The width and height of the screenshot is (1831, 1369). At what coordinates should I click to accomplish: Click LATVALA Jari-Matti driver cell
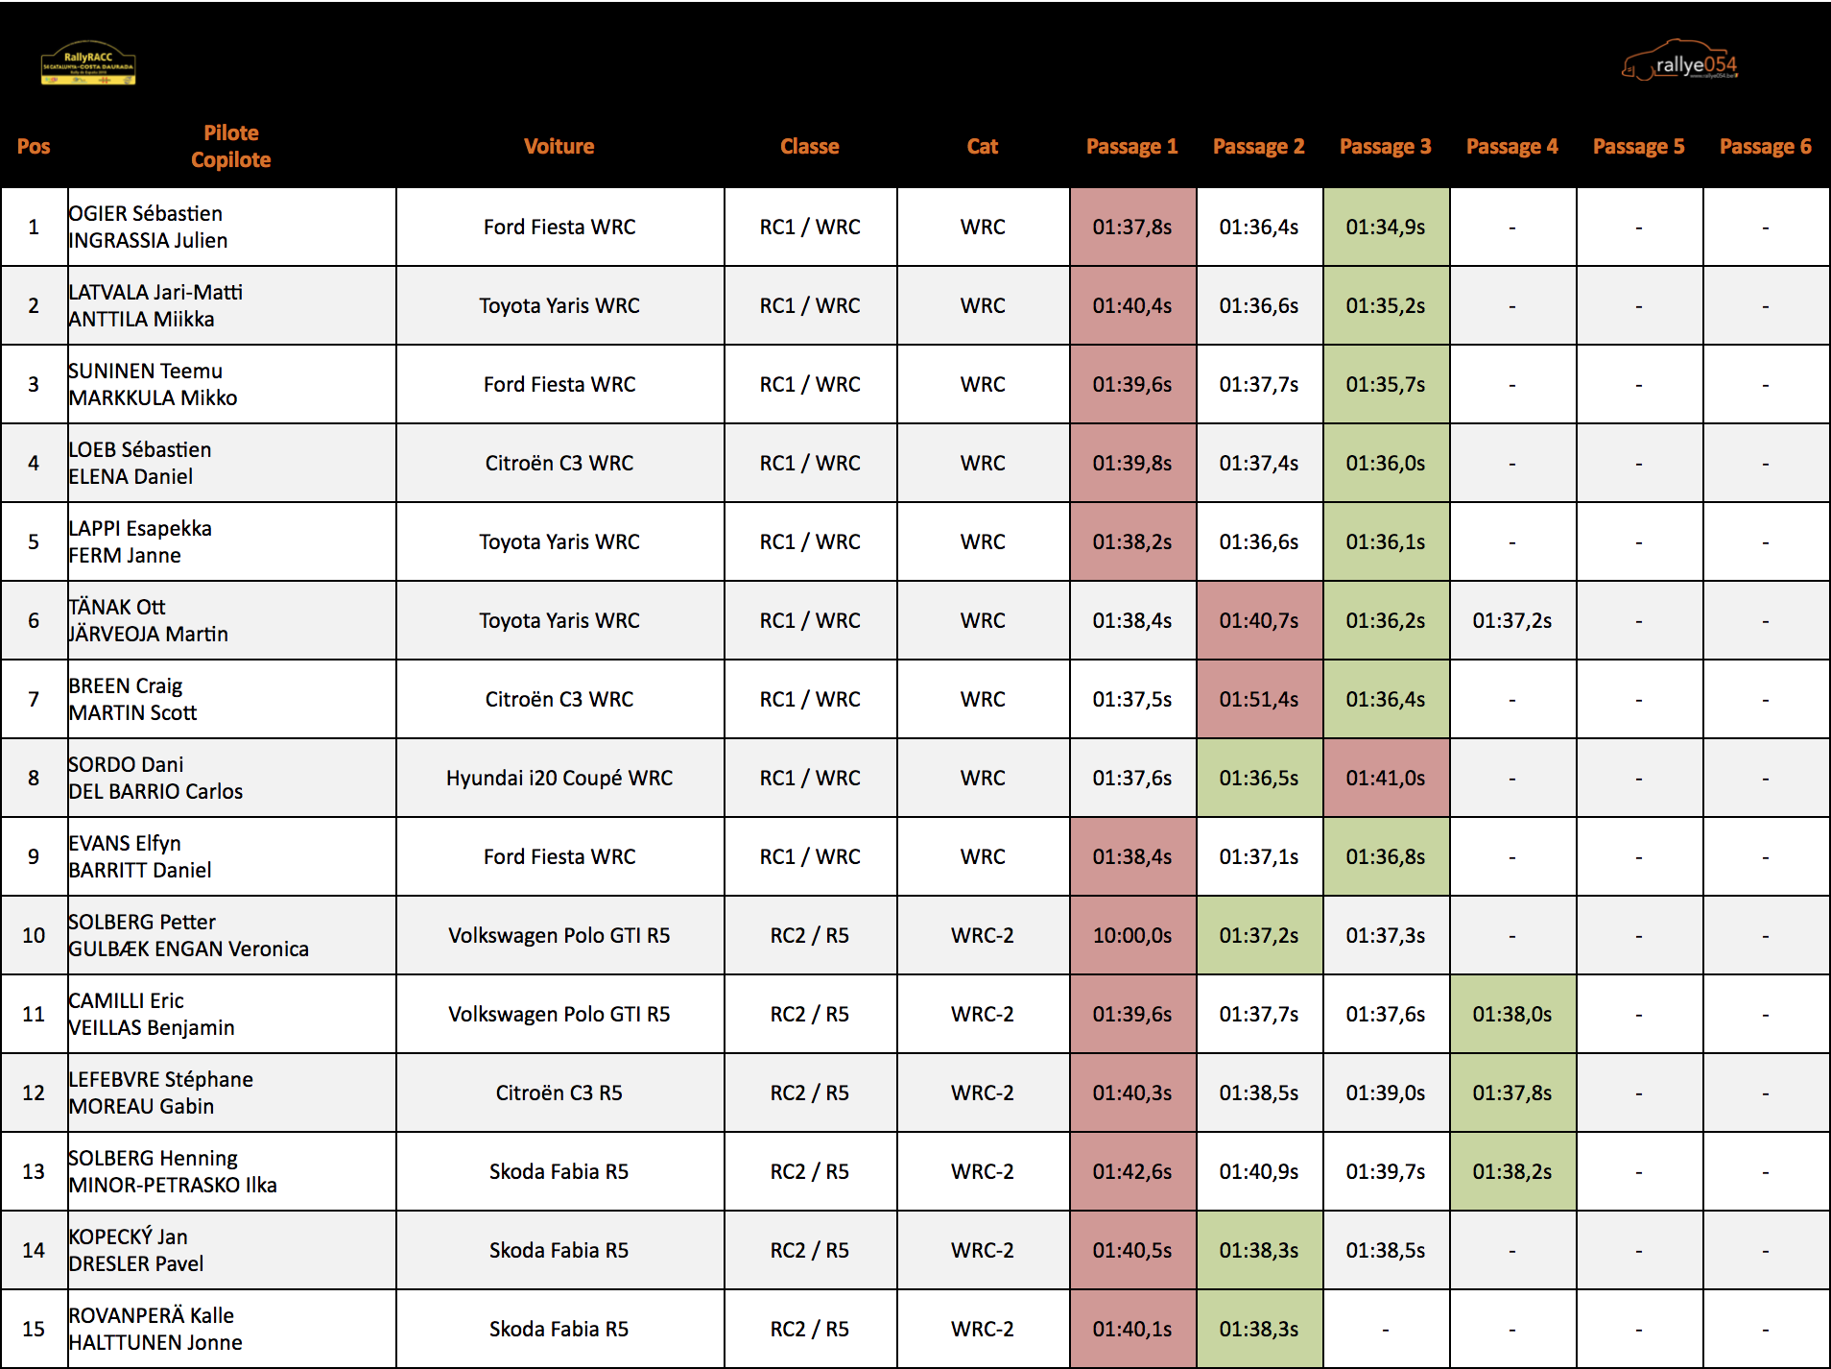[231, 306]
